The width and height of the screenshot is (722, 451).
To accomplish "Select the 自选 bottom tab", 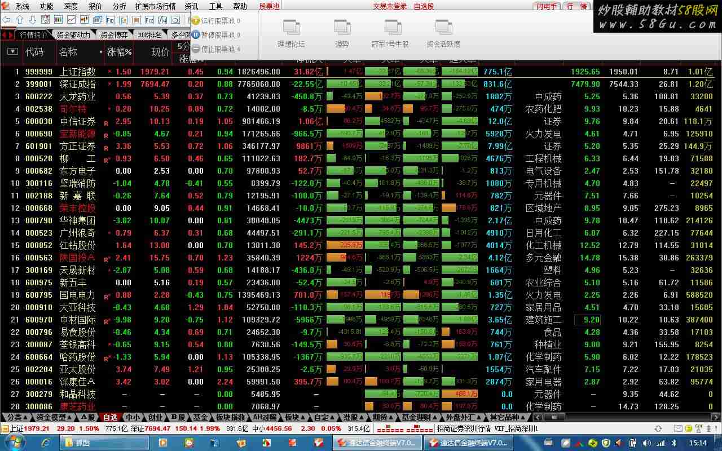I will pos(110,417).
